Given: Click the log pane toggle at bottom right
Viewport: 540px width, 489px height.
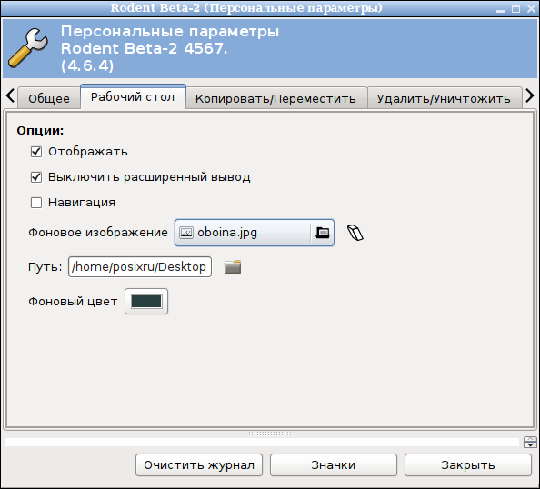Looking at the screenshot, I should point(530,442).
